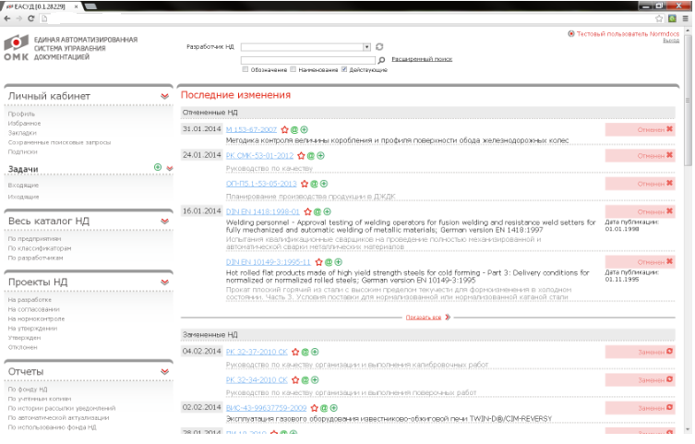The height and width of the screenshot is (444, 695).
Task: Click the @ icon beside ВИС-43-99637759-2009
Action: pyautogui.click(x=325, y=407)
